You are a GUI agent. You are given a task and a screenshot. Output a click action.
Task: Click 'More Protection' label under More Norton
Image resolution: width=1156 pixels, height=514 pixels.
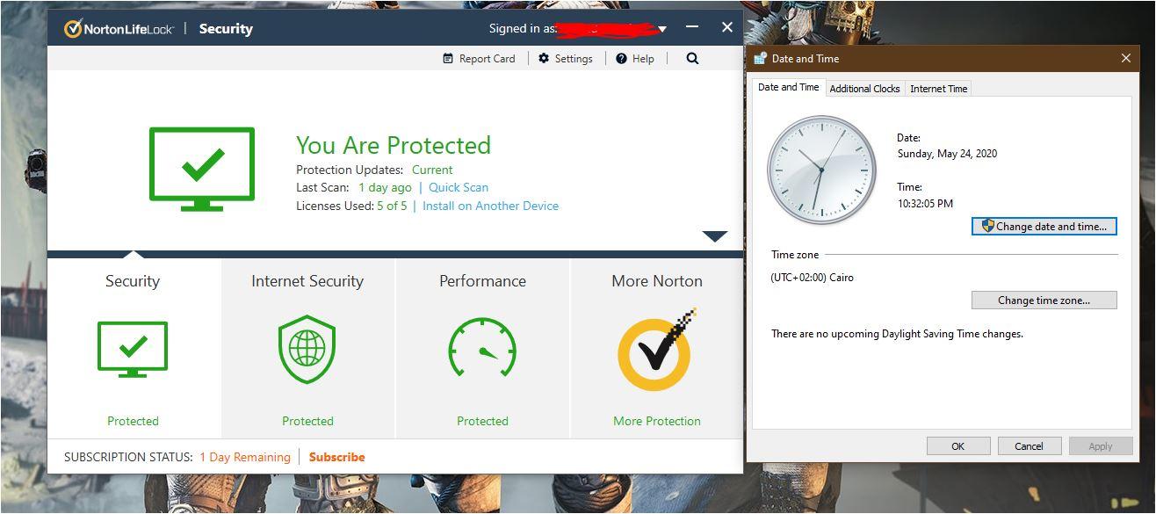pos(657,421)
